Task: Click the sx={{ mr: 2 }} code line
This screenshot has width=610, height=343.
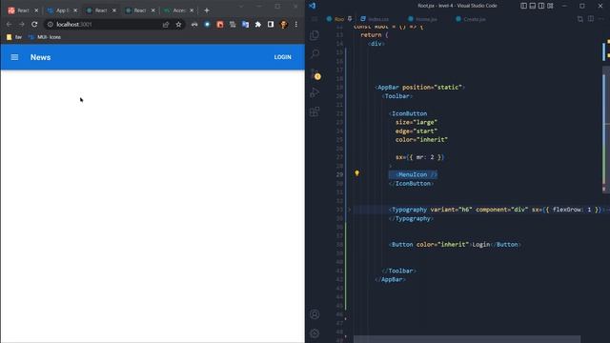Action: (x=419, y=157)
